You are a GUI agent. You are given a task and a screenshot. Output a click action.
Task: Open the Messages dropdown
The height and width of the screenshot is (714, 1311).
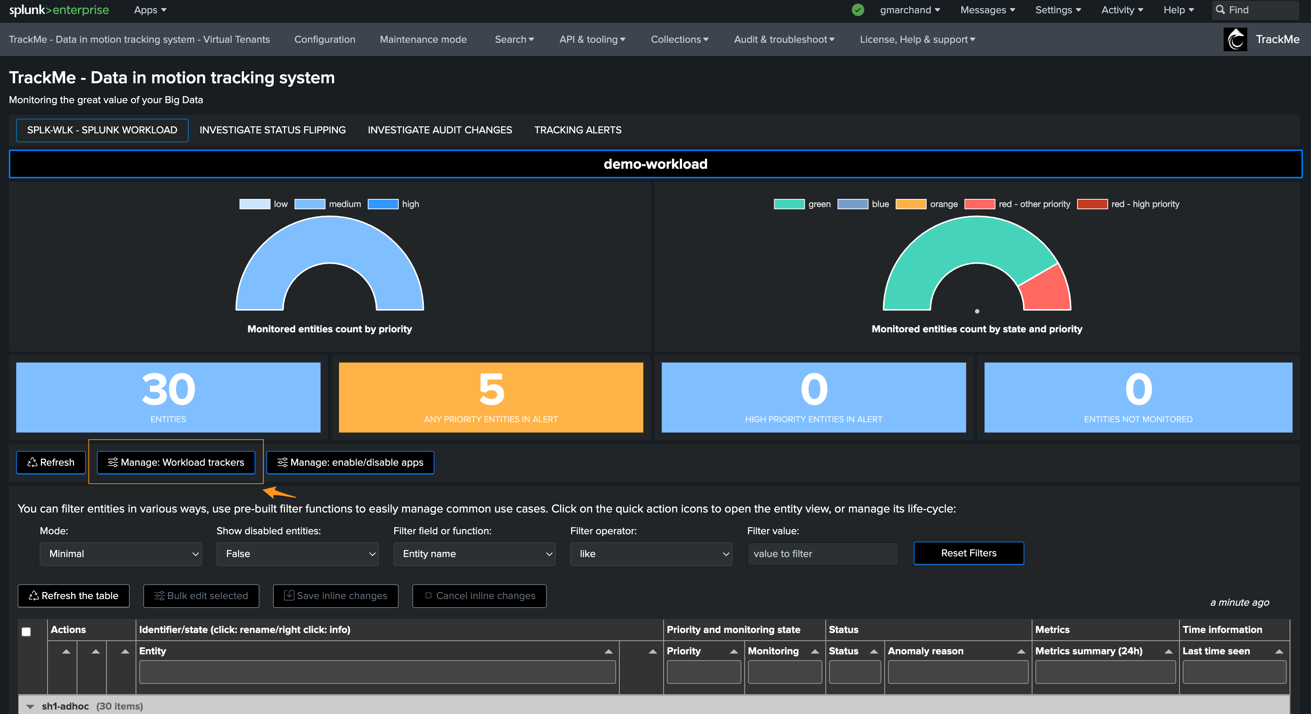point(987,10)
